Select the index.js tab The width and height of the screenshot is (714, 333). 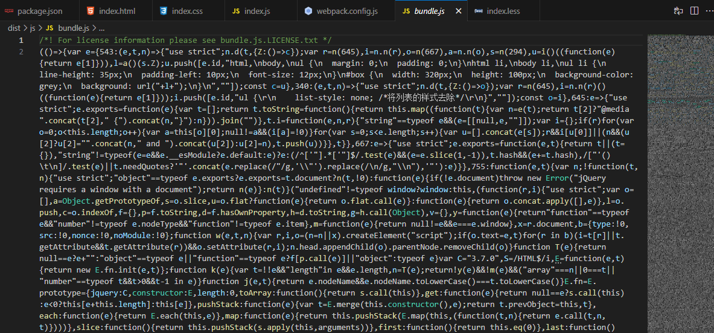261,11
